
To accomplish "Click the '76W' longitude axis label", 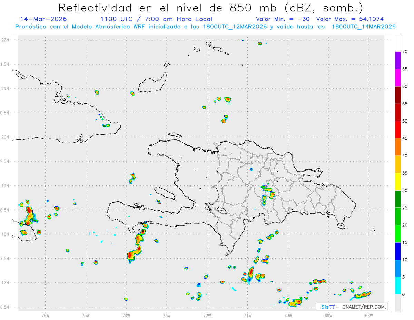I will pyautogui.click(x=45, y=315).
